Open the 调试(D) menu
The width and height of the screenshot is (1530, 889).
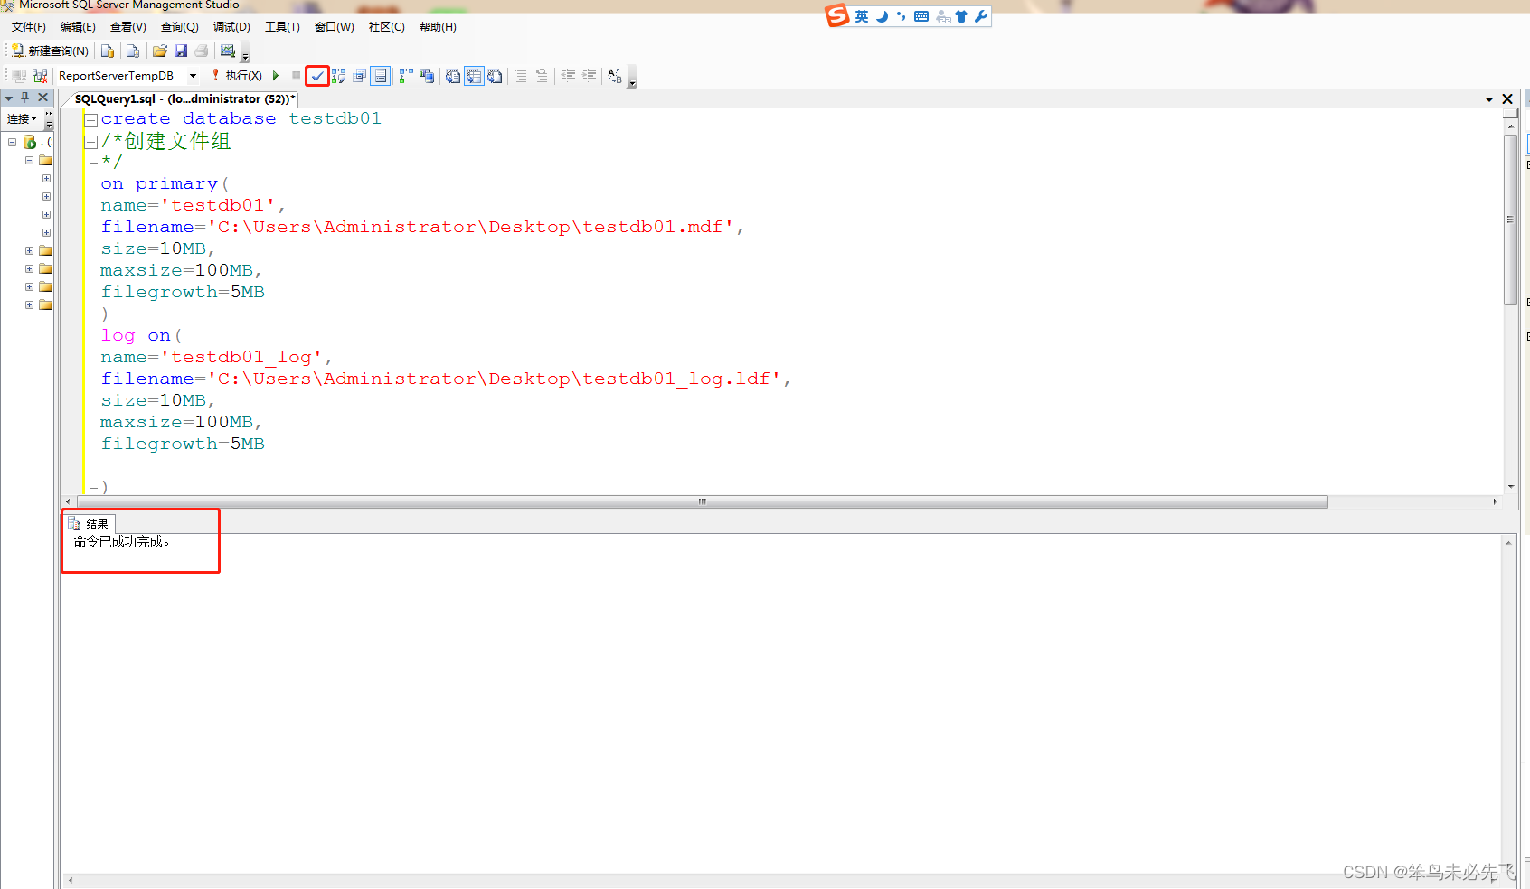[x=231, y=27]
